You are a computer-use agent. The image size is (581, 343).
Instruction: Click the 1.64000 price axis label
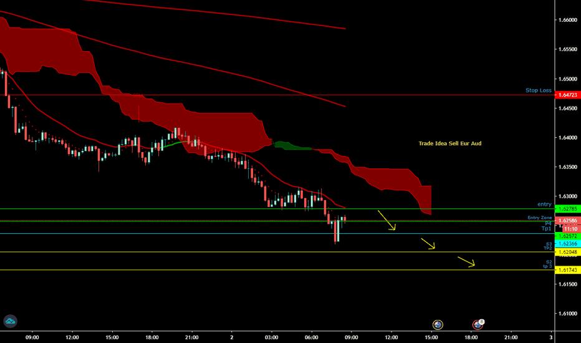pyautogui.click(x=568, y=138)
